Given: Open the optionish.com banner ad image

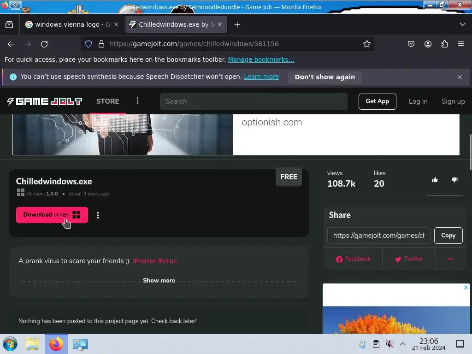Looking at the screenshot, I should [x=123, y=135].
